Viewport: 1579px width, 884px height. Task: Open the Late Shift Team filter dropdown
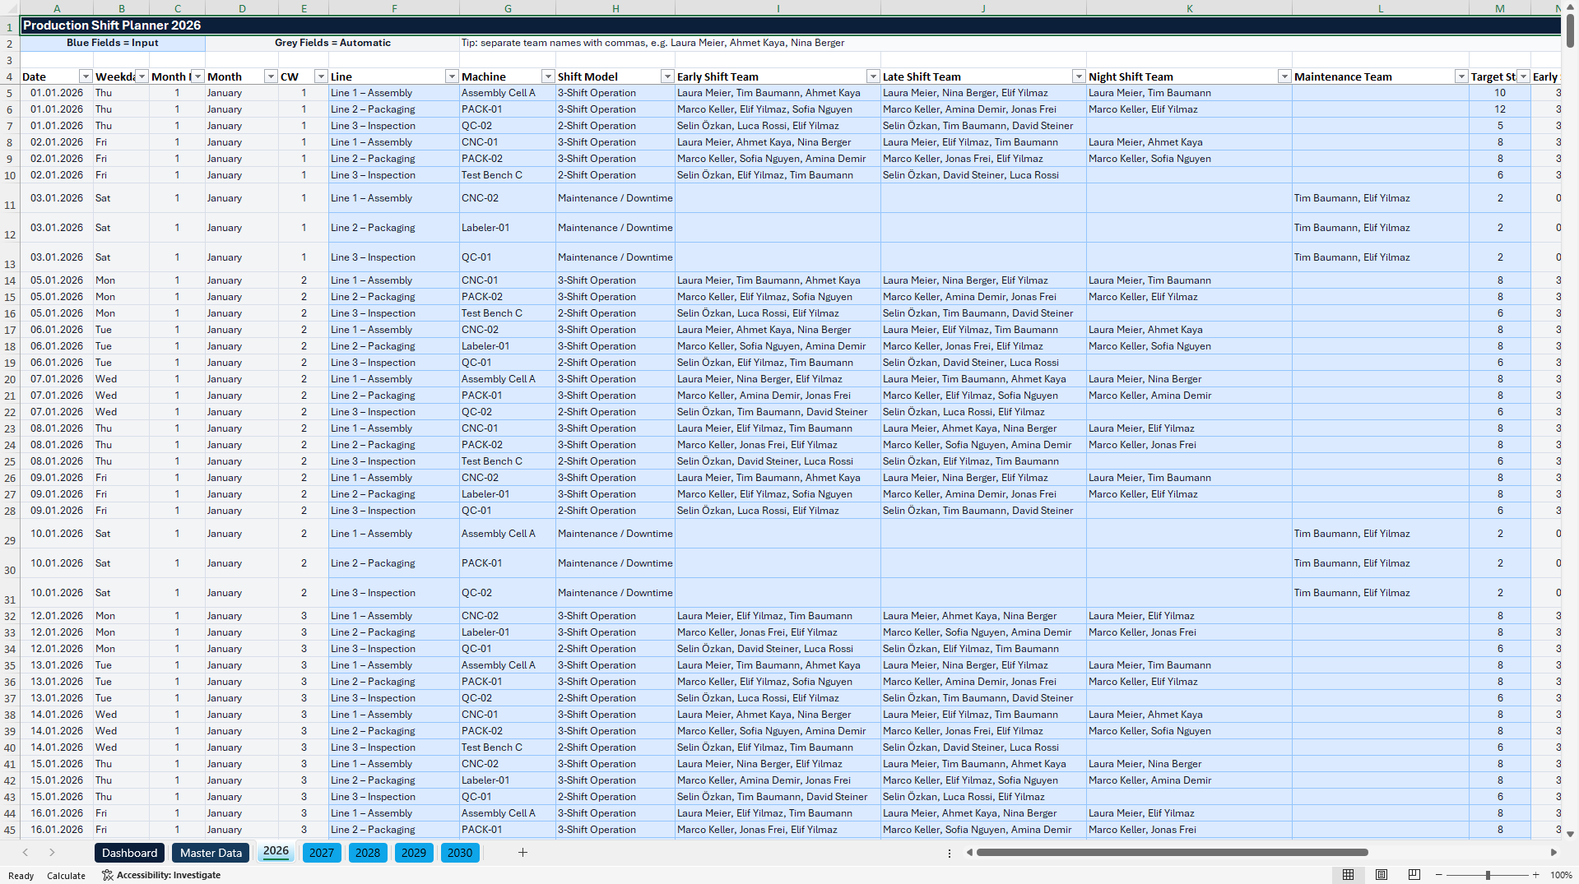point(1078,76)
